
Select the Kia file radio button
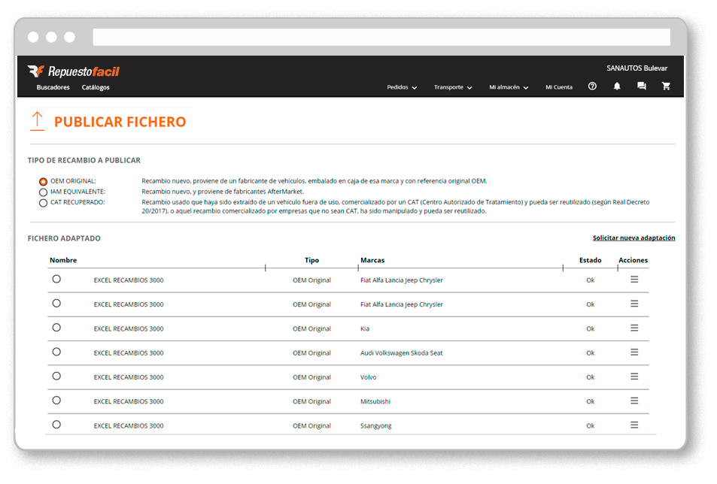[x=56, y=328]
